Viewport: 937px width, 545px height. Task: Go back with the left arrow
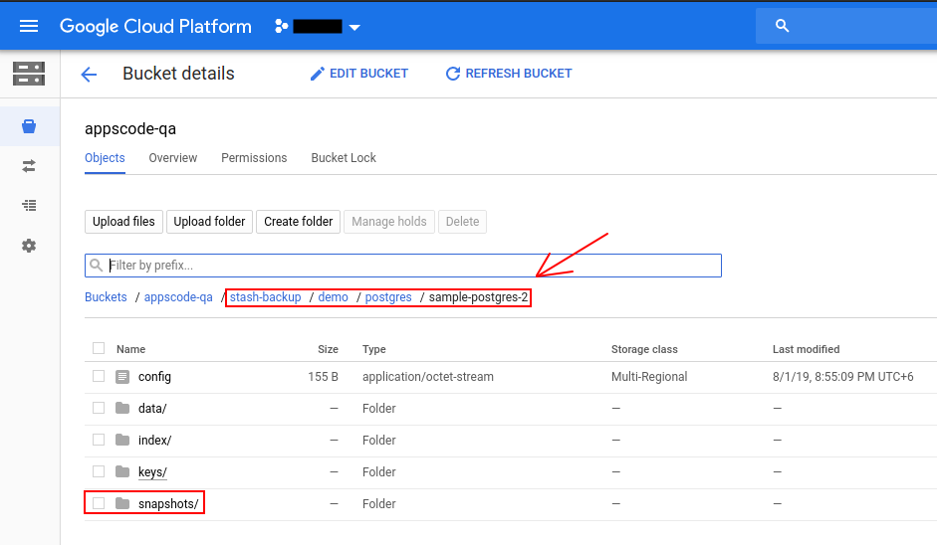[89, 74]
